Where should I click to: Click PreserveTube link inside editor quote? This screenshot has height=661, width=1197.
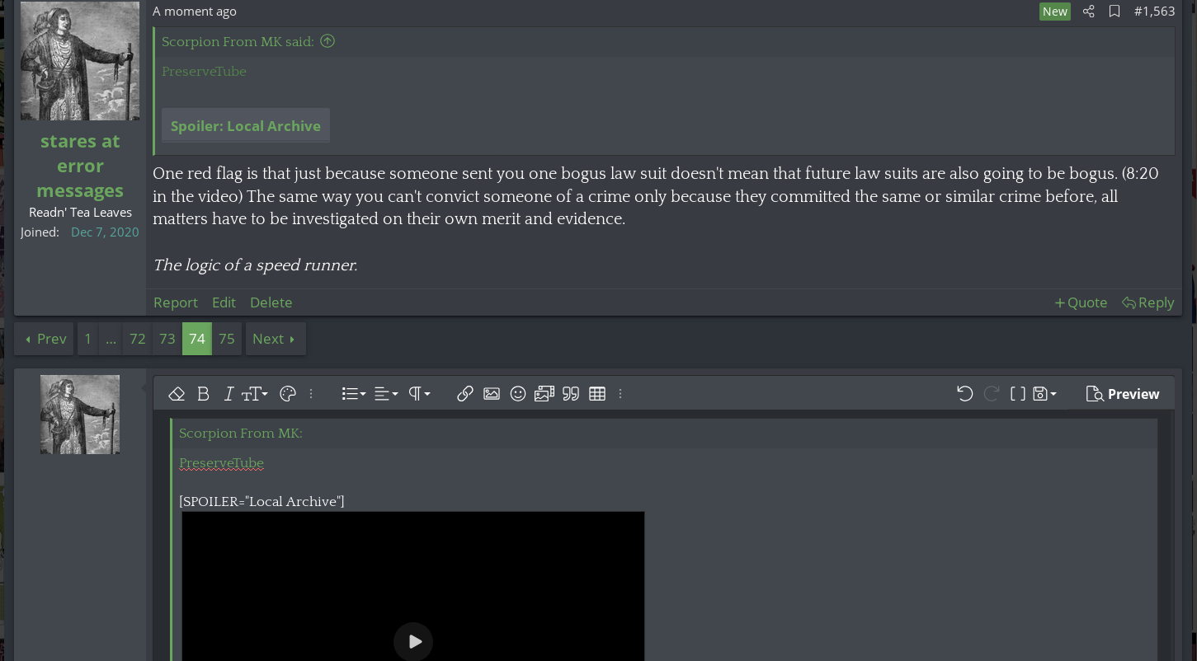[x=221, y=463]
